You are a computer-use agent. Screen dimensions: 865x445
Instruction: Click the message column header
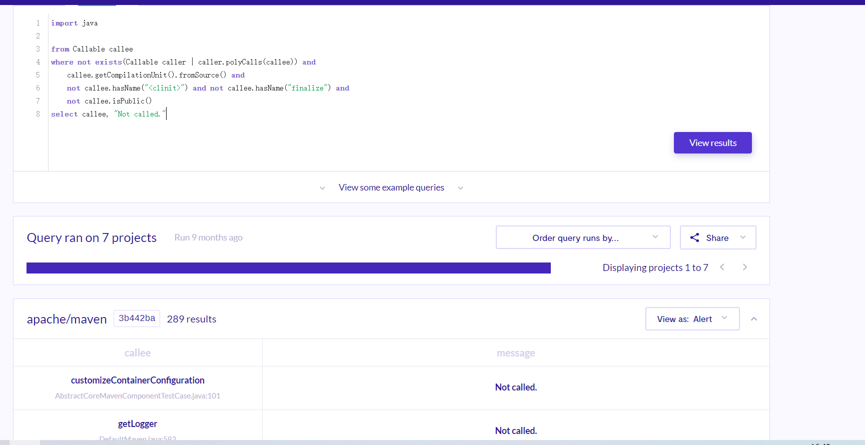pos(516,353)
